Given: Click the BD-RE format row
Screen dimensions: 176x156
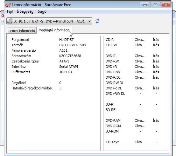Looking at the screenshot, I should 135,110.
